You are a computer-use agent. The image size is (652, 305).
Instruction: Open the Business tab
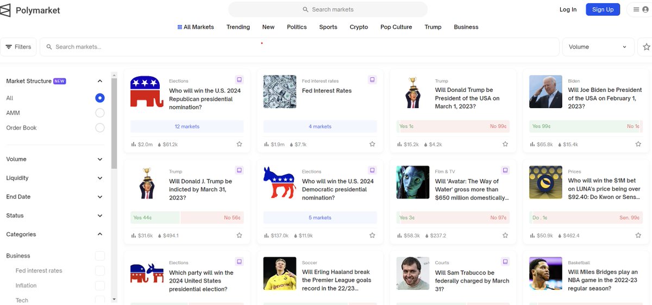466,27
